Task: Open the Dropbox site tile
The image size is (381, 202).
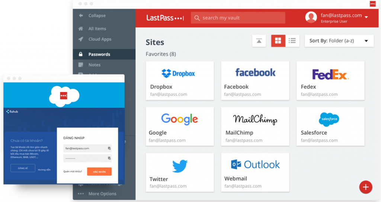Action: 180,81
